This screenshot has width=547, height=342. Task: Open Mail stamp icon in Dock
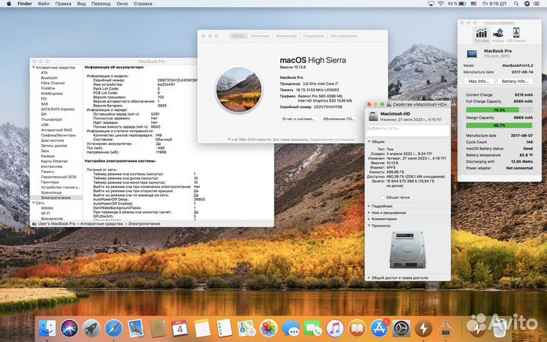136,328
